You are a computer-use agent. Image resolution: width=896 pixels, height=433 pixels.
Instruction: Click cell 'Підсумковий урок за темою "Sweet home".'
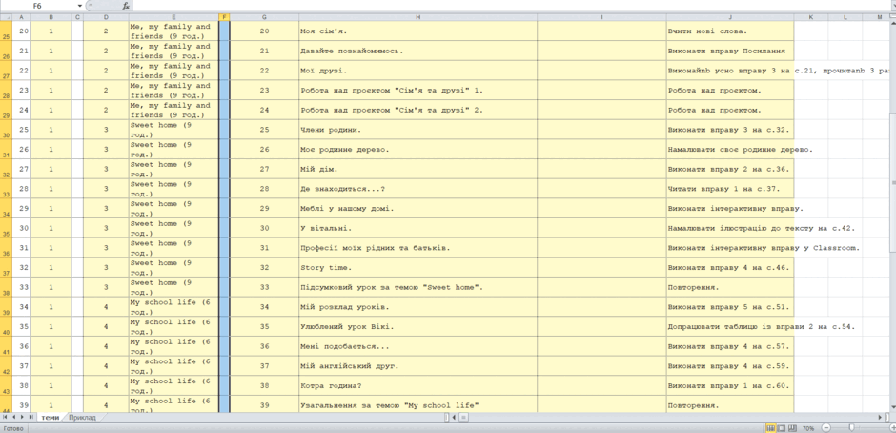tap(417, 288)
